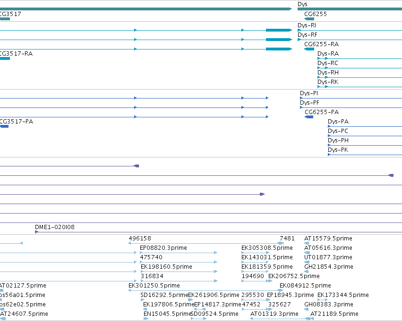
Task: Click the CG6255-PA protein bar glyph
Action: [309, 117]
